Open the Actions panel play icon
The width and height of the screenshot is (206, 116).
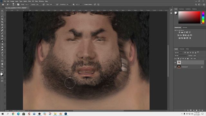click(x=171, y=13)
